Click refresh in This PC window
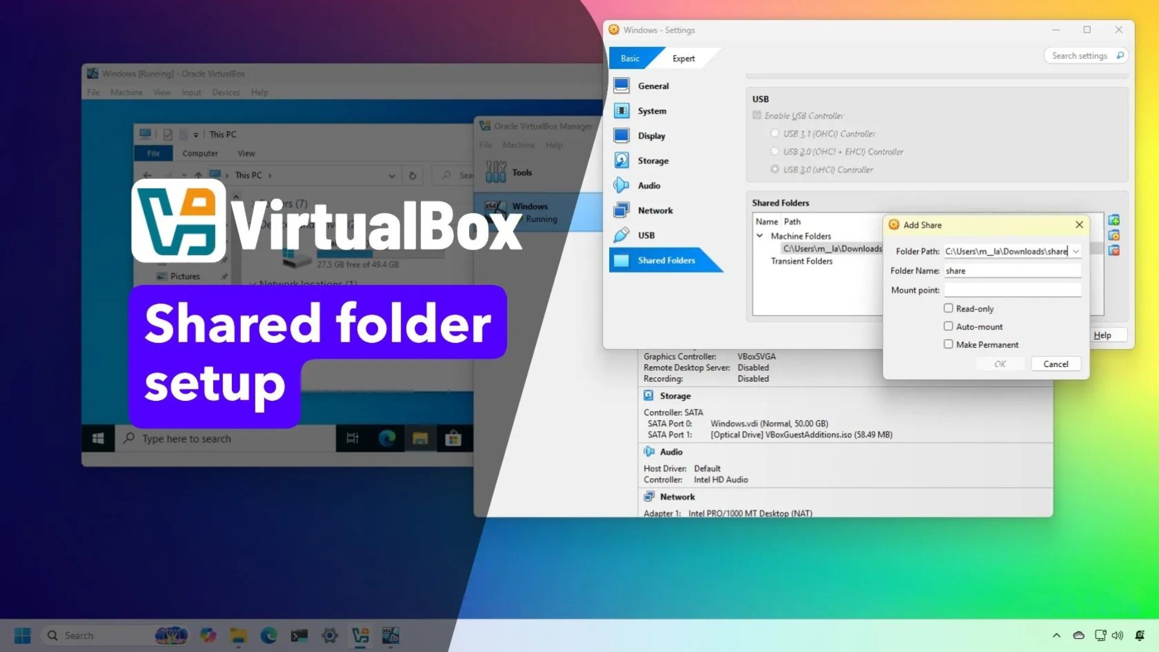The width and height of the screenshot is (1159, 652). tap(413, 176)
